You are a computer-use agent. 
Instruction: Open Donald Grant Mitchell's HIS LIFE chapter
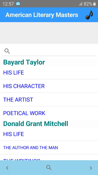49,134
